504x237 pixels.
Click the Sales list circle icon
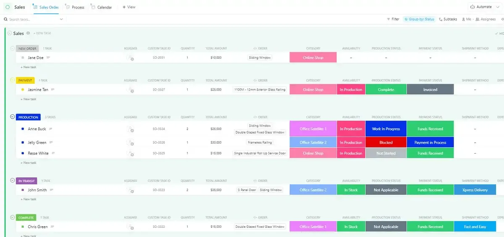pyautogui.click(x=8, y=7)
